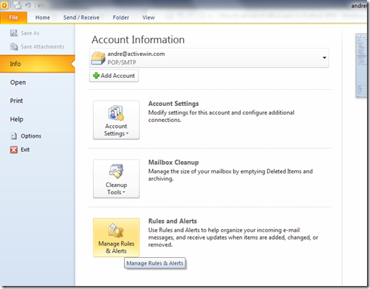This screenshot has height=289, width=370.
Task: Choose Save Attachments text in the menu
Action: 42,47
